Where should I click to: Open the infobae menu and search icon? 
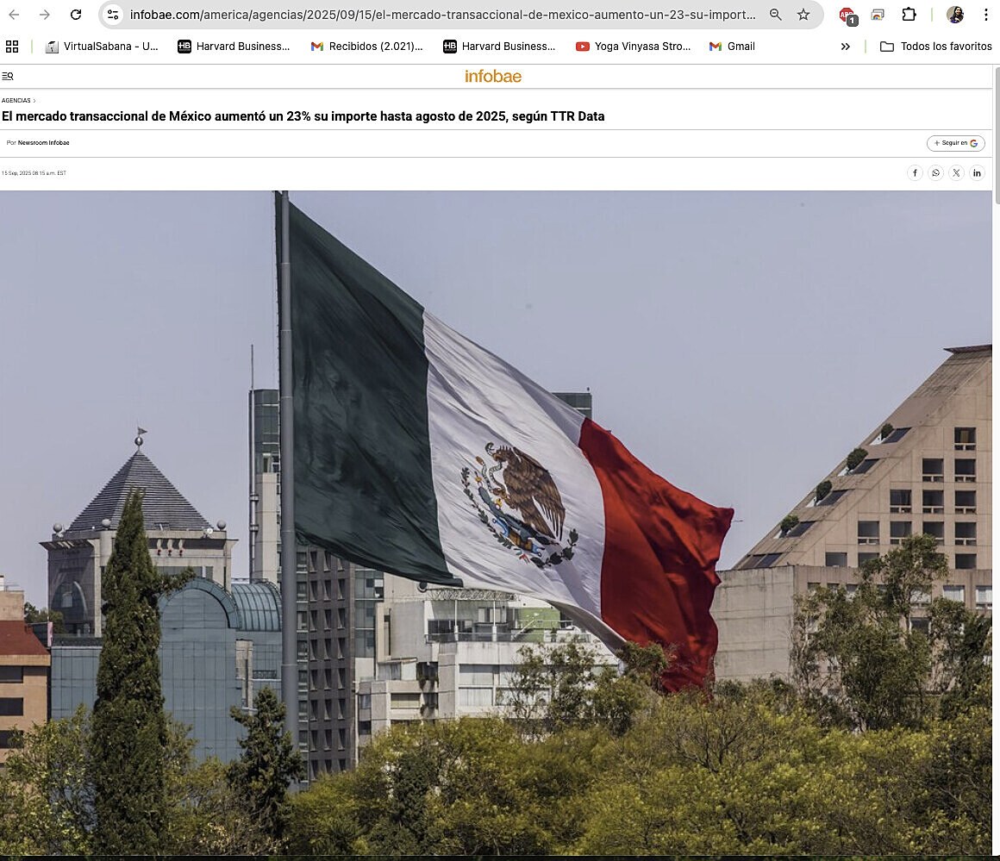point(8,76)
